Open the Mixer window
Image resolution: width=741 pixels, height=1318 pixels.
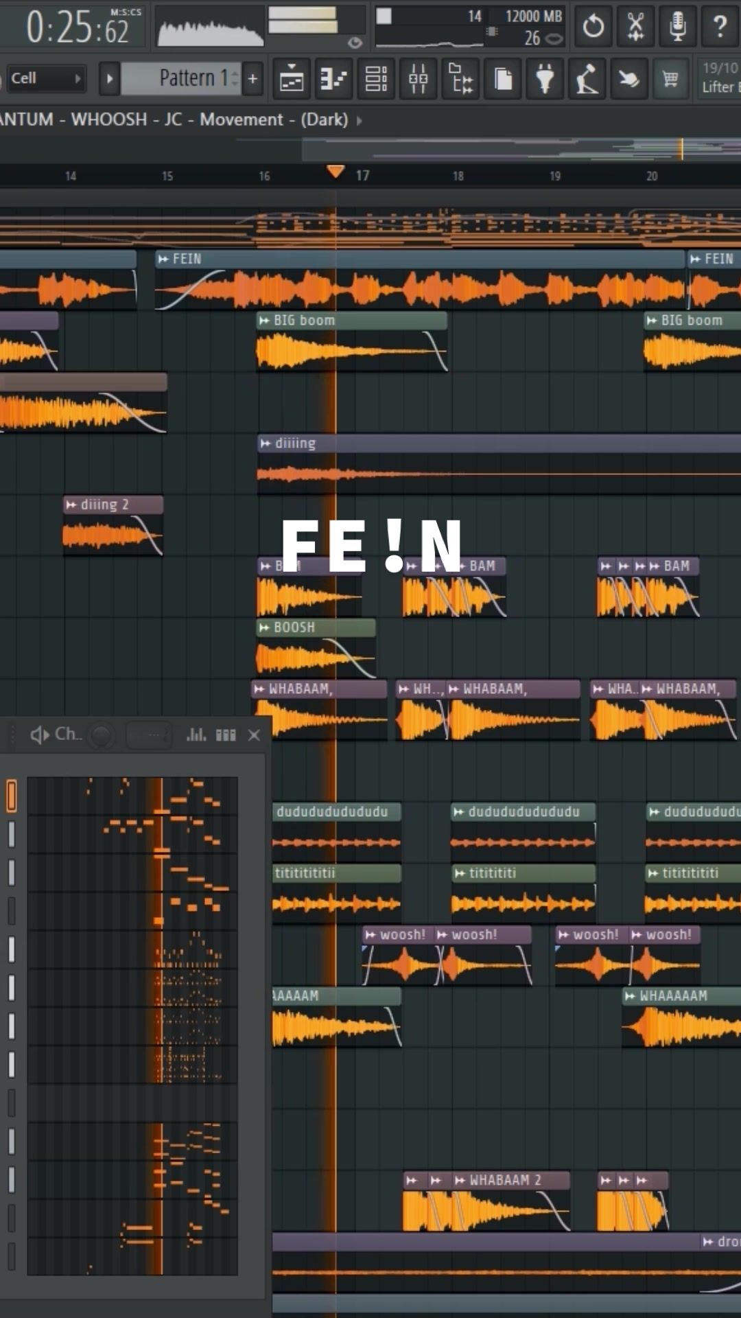pyautogui.click(x=419, y=80)
